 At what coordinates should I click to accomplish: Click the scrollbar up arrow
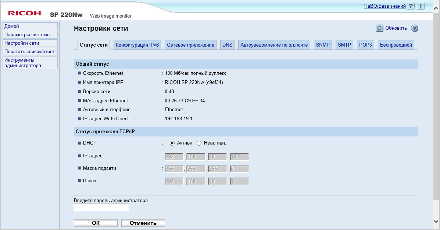[x=436, y=9]
